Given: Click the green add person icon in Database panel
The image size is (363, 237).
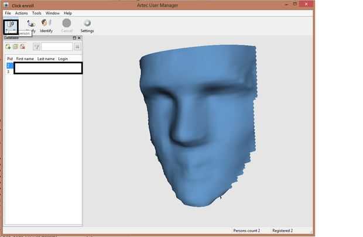Looking at the screenshot, I should click(8, 47).
